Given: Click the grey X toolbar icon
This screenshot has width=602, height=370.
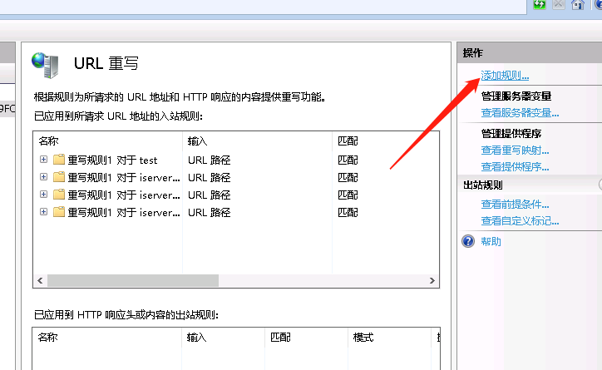Looking at the screenshot, I should (x=559, y=4).
